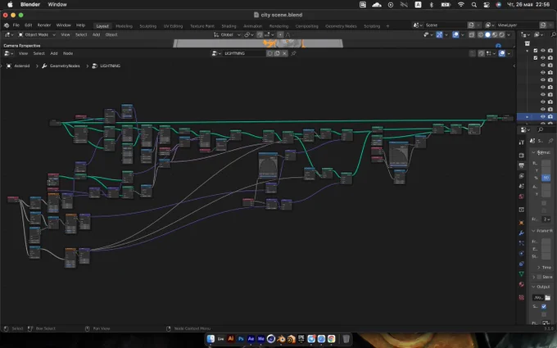Switch to wireframe viewport shading

click(x=481, y=34)
